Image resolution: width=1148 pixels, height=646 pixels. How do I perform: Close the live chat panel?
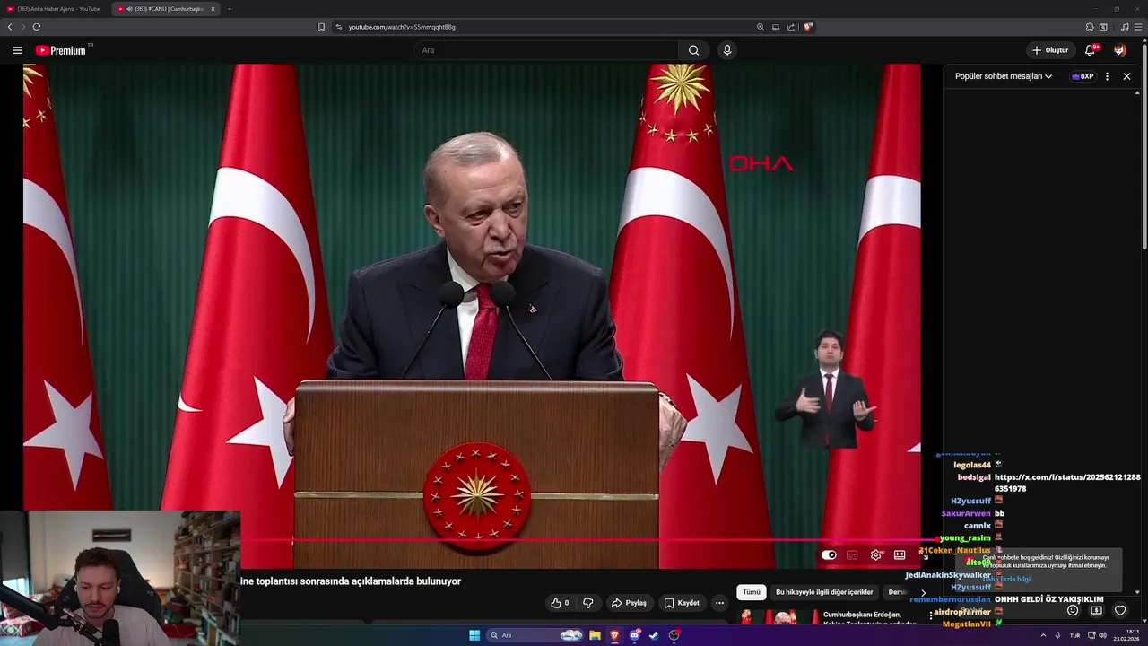click(1127, 76)
